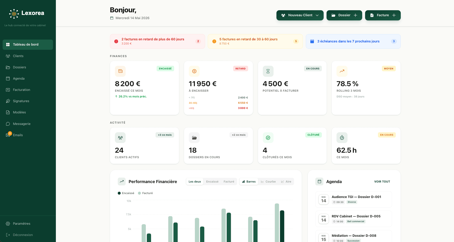Click the blue calendar icon for échéances alert
Image resolution: width=454 pixels, height=242 pixels.
pos(312,41)
